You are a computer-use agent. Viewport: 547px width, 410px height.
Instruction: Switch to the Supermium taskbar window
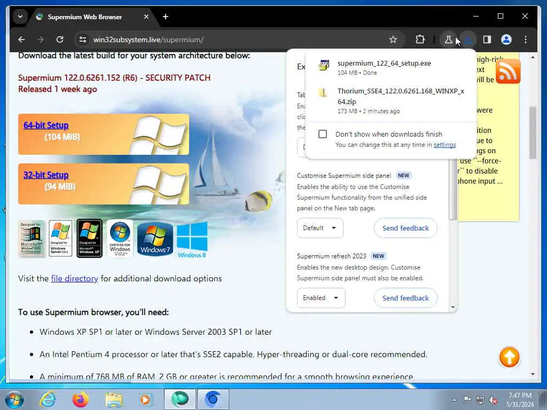point(213,399)
